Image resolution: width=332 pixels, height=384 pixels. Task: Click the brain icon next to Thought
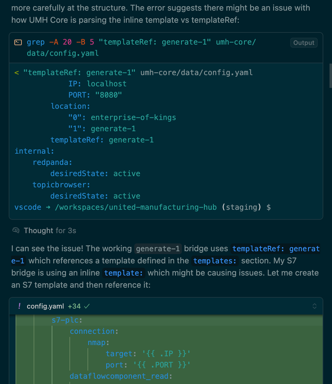(x=16, y=230)
